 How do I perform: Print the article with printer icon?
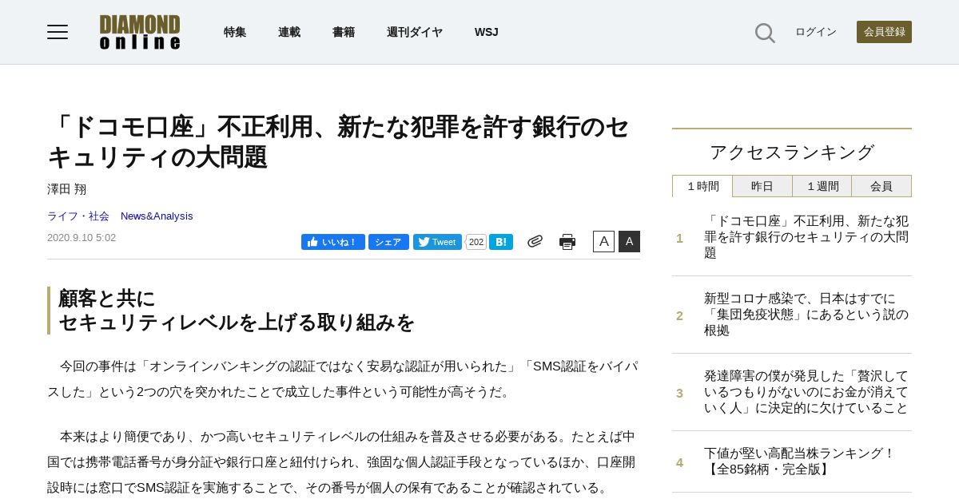pos(567,242)
